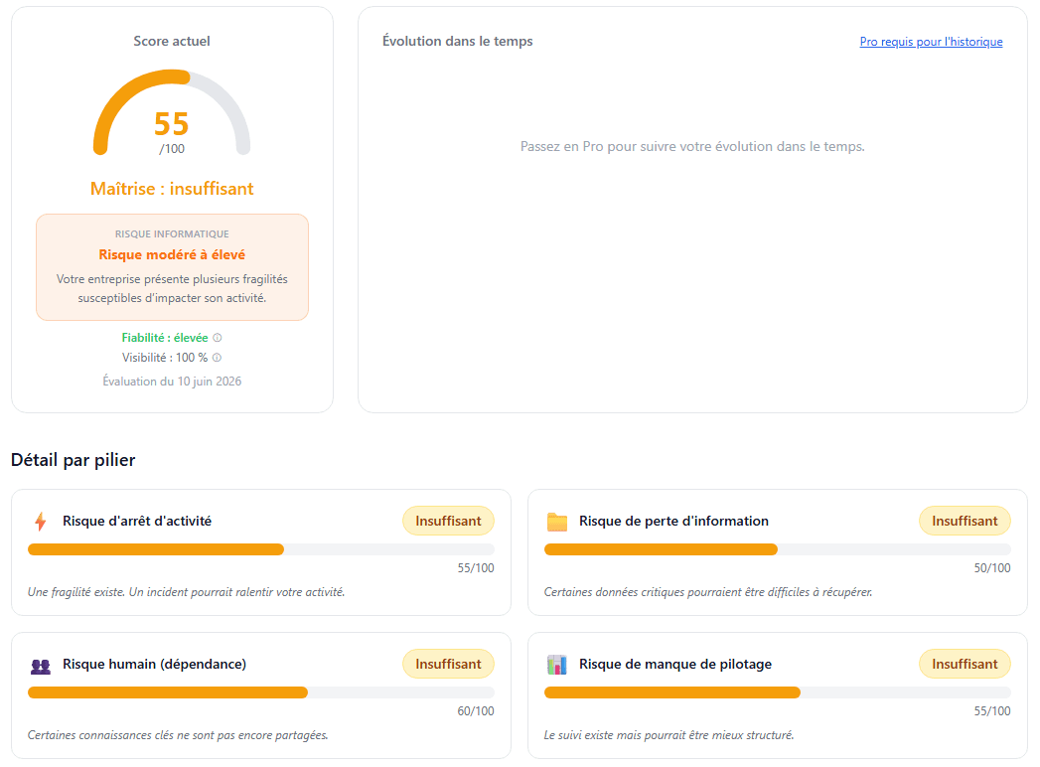Image resolution: width=1040 pixels, height=767 pixels.
Task: Click the bar chart icon for Risque de manque de pilotage
Action: 557,664
